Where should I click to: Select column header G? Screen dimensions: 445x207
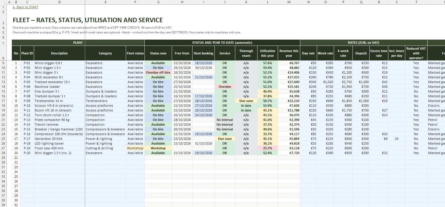pos(158,2)
